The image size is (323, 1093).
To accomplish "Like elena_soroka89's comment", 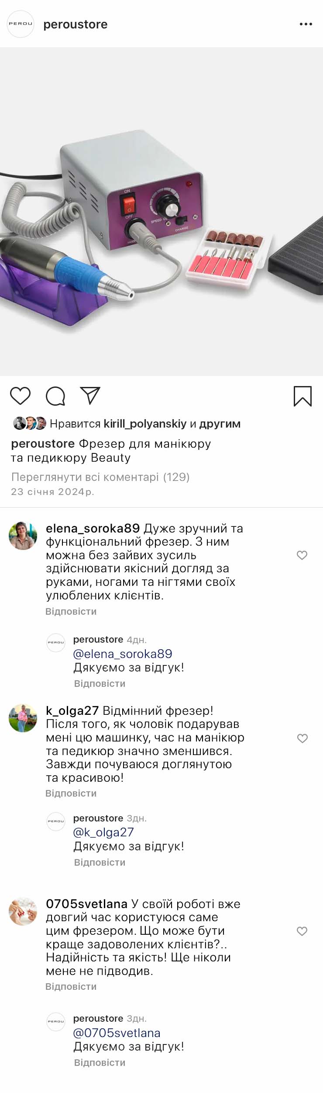I will [x=302, y=555].
